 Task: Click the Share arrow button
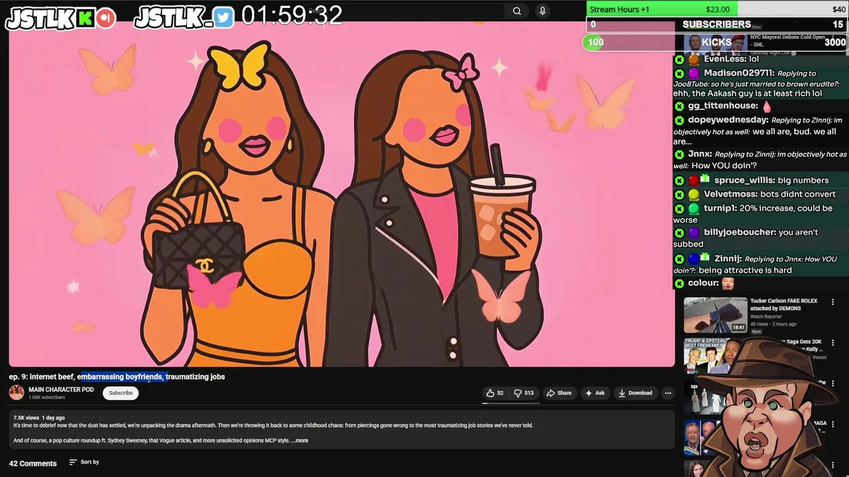click(x=558, y=393)
